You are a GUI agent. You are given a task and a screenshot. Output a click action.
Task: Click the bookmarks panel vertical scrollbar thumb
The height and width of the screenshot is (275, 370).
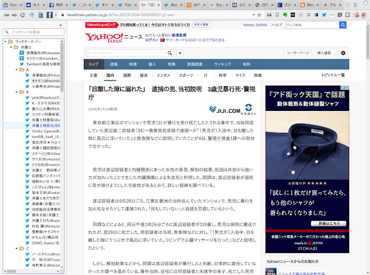62,67
